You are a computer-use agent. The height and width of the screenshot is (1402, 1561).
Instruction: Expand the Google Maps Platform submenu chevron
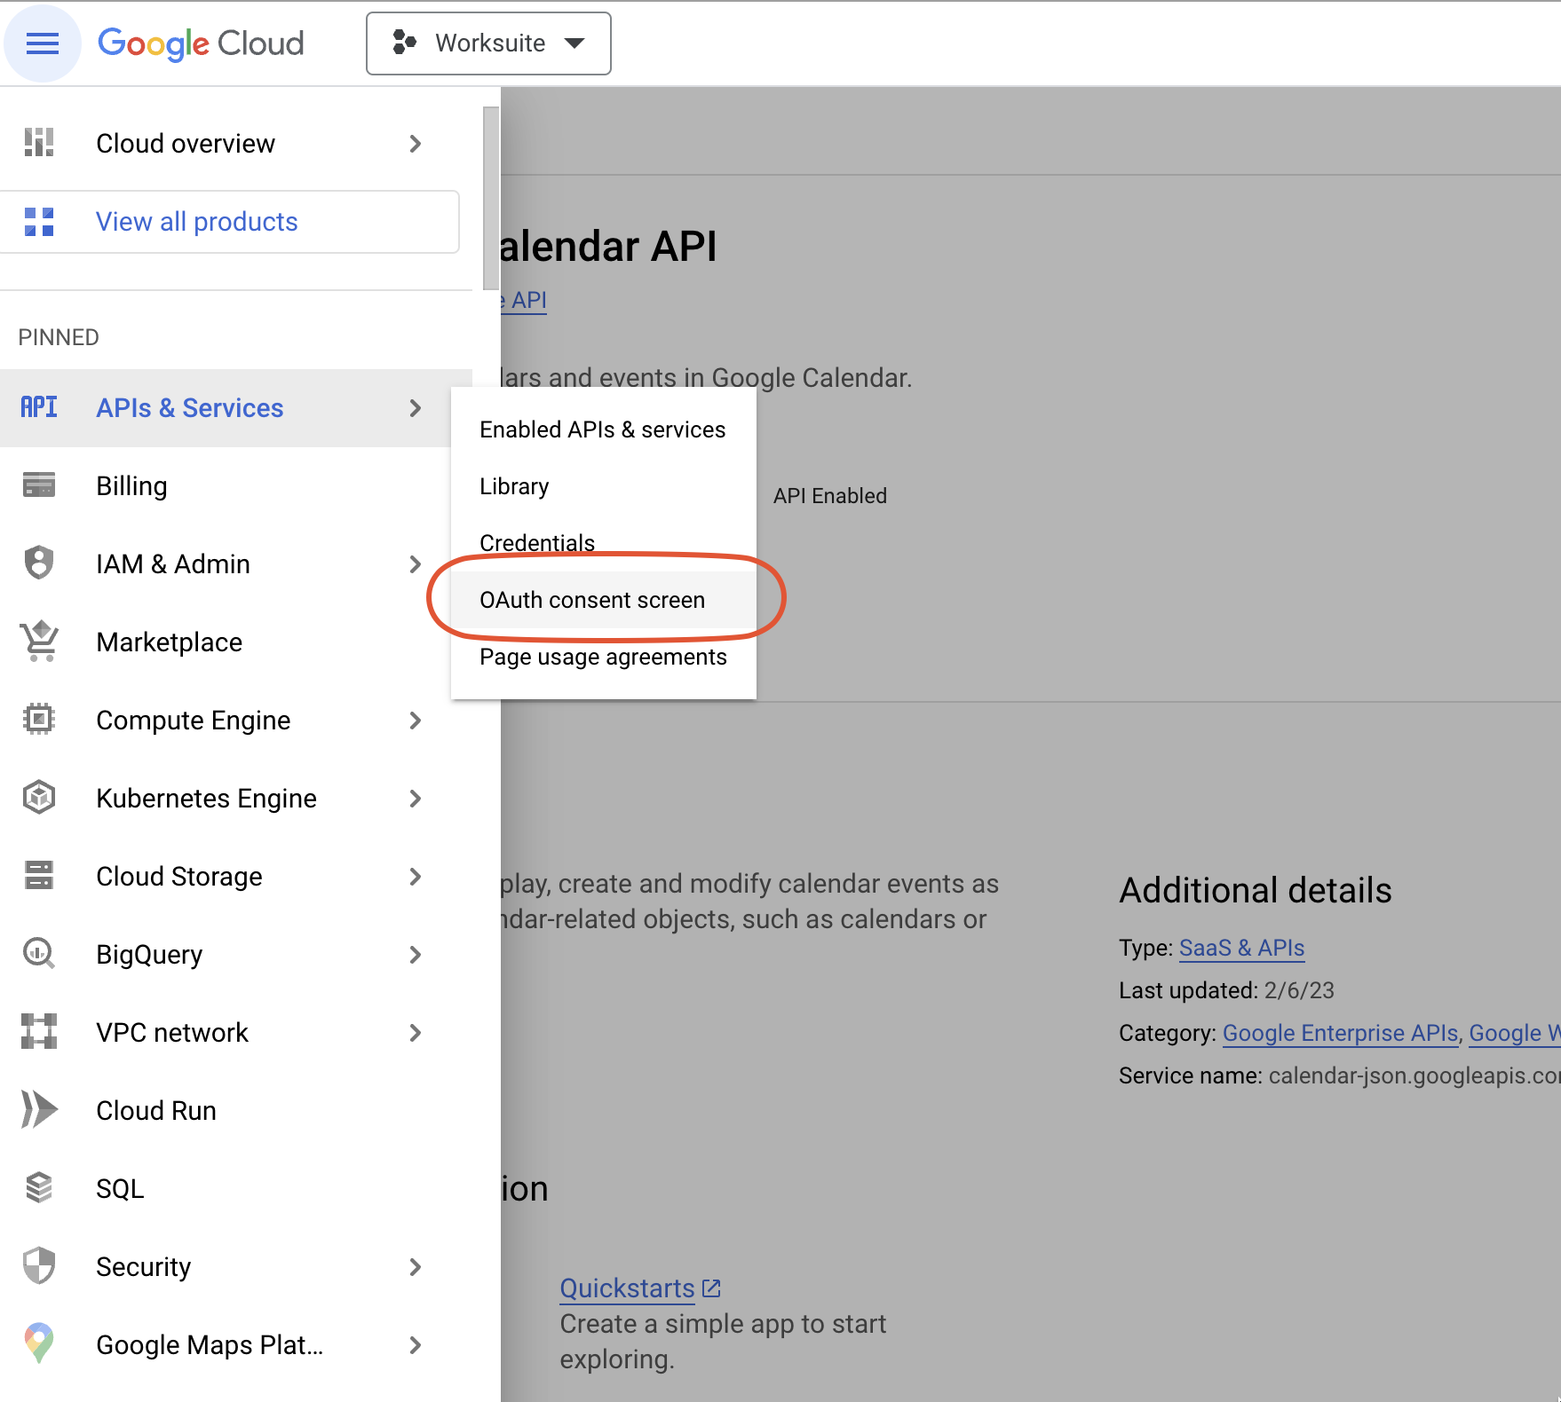click(415, 1345)
